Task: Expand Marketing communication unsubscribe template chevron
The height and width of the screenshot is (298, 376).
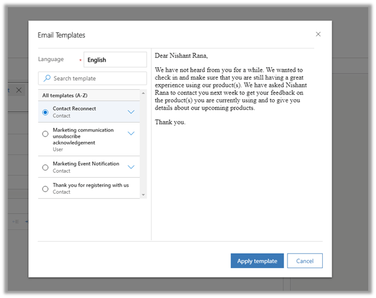Action: [131, 133]
